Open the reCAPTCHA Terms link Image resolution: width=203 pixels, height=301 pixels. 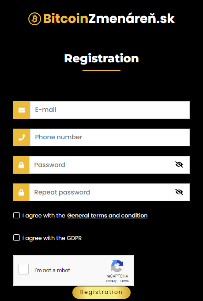(x=124, y=281)
